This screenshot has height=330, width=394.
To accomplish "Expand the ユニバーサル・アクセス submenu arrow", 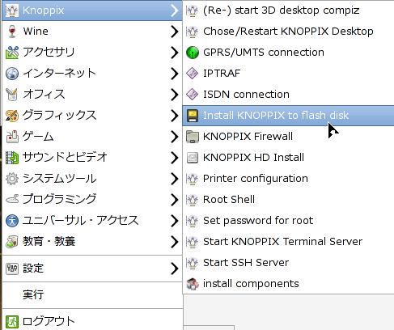I will point(175,221).
